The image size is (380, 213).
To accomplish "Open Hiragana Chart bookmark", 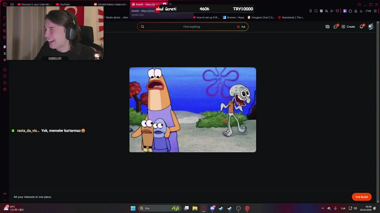I will coord(261,17).
